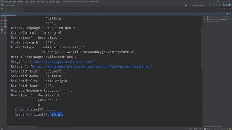Click the variables pane horizontal scrollbar
This screenshot has width=232, height=130.
pyautogui.click(x=212, y=127)
